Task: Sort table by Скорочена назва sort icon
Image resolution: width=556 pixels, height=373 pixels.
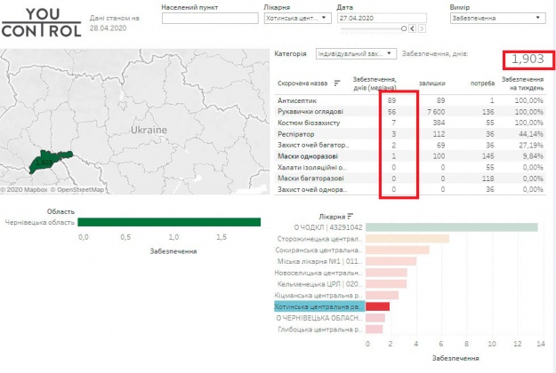Action: pos(337,84)
